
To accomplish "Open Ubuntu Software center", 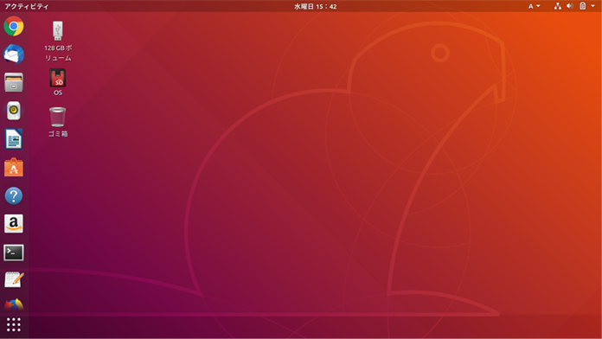I will click(x=14, y=168).
